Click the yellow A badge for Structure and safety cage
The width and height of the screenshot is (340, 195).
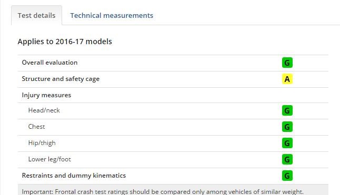coord(287,79)
